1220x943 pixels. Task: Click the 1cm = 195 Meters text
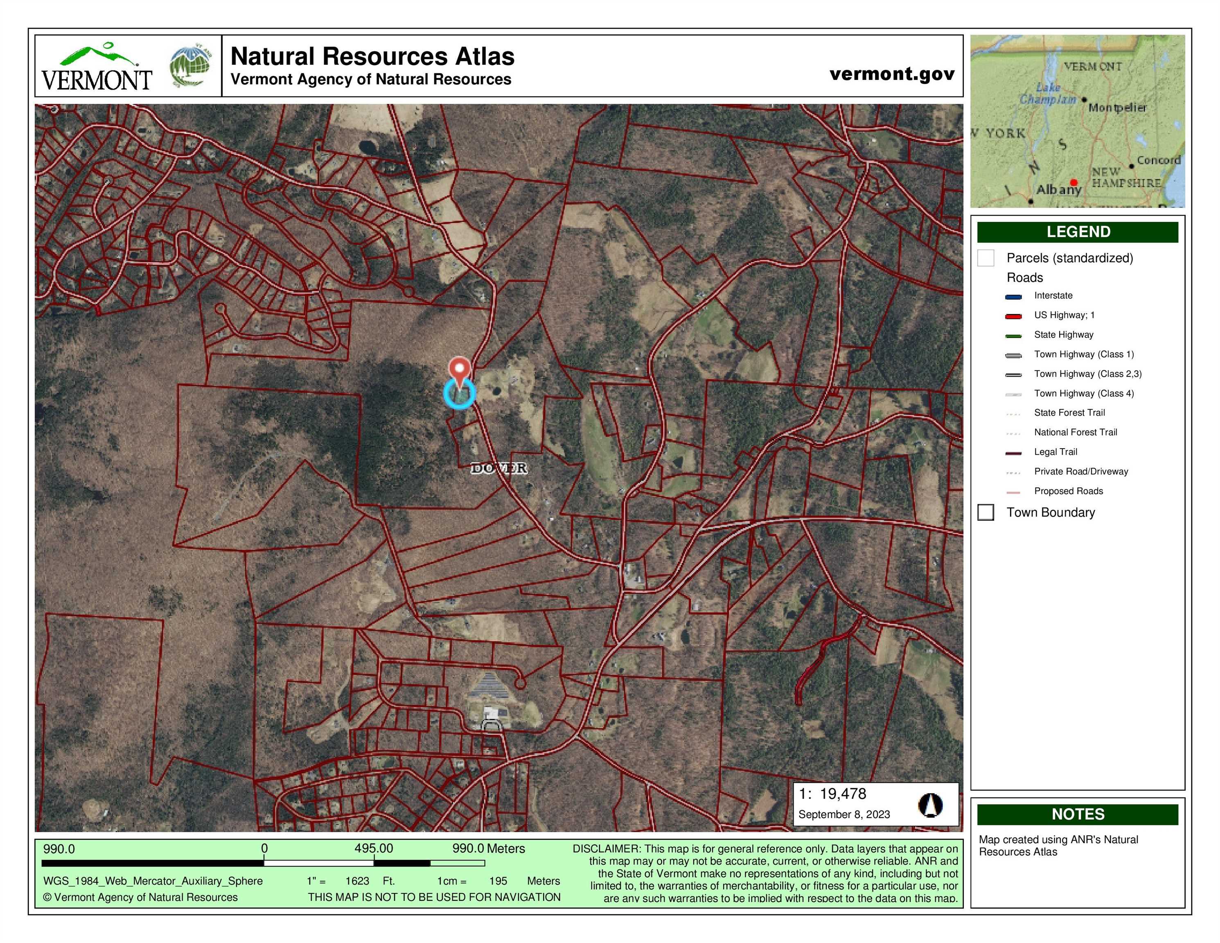498,881
